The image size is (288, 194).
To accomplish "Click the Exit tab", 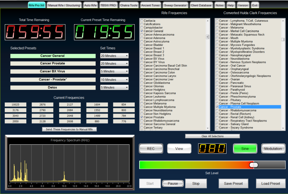I will pyautogui.click(x=255, y=5).
